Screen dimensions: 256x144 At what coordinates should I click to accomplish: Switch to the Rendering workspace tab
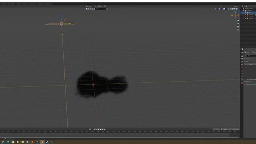(x=32, y=4)
